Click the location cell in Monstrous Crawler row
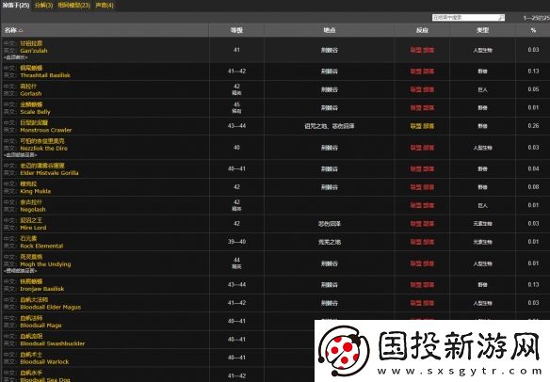Viewport: 550px width, 382px height. point(330,126)
